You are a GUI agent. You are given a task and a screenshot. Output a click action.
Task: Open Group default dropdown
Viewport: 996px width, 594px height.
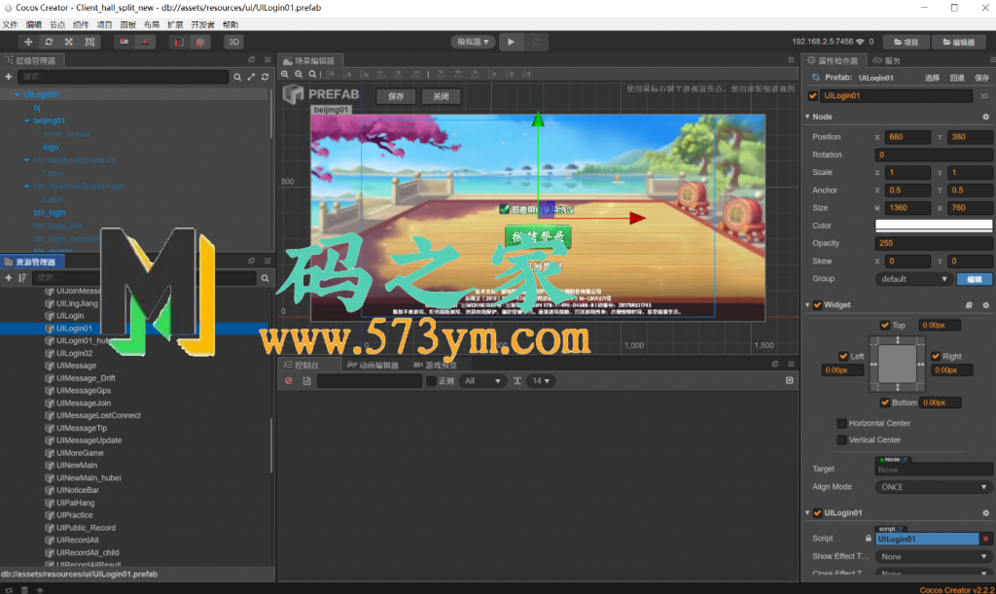pos(913,279)
